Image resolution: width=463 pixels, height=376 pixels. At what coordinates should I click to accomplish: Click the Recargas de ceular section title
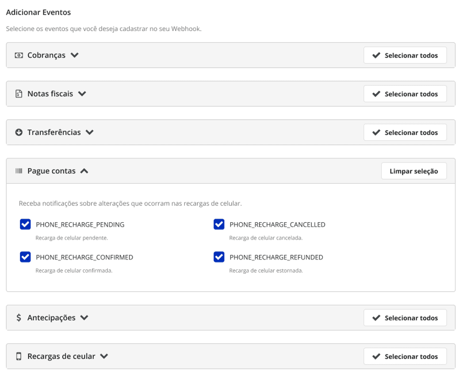61,356
